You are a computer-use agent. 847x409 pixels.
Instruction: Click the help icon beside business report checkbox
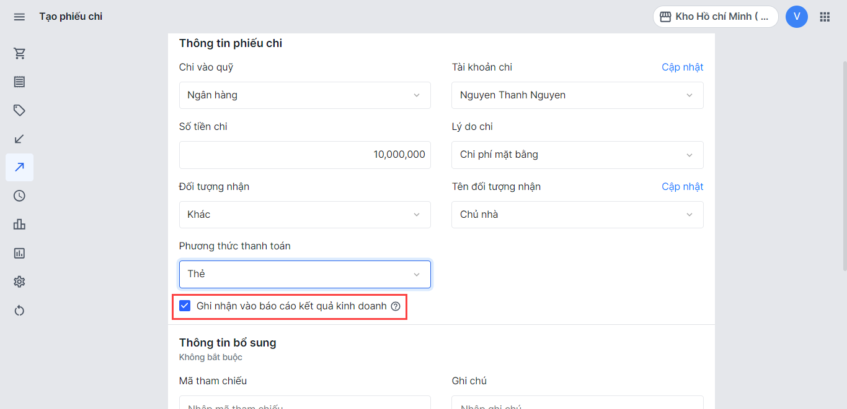click(396, 306)
